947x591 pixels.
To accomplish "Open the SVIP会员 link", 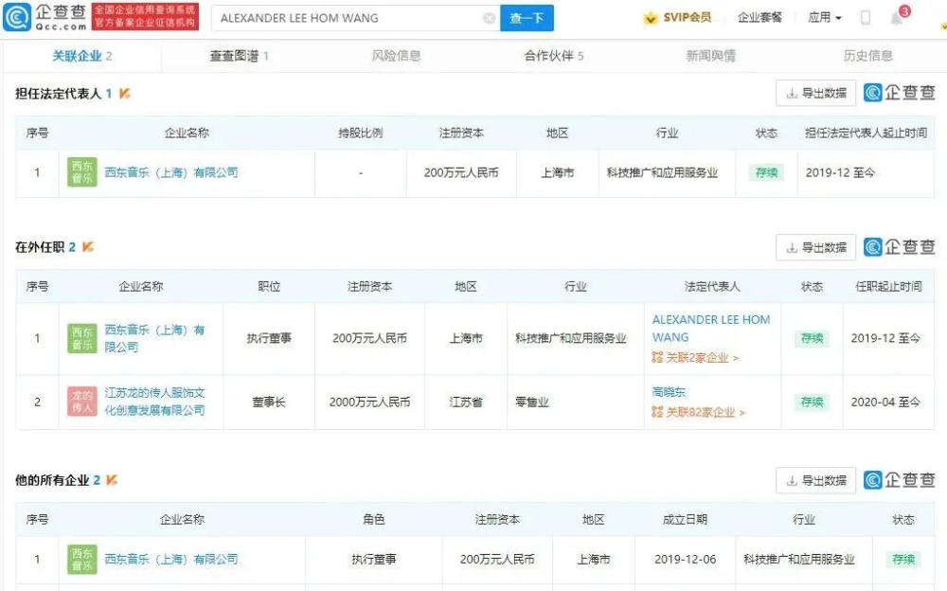I will pyautogui.click(x=688, y=18).
